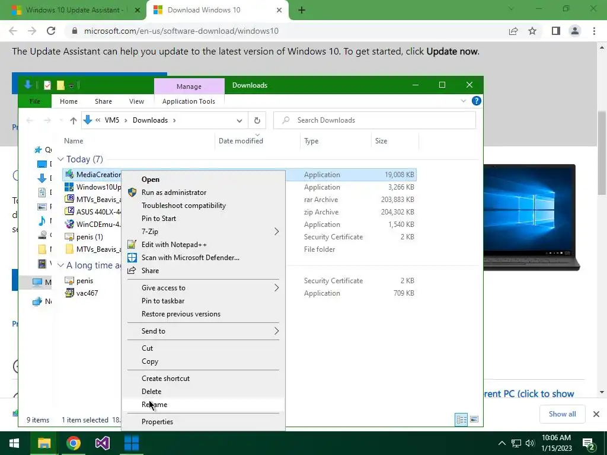Click quick access toolbar Properties icon
Screen dimensions: 607x455
pos(47,85)
